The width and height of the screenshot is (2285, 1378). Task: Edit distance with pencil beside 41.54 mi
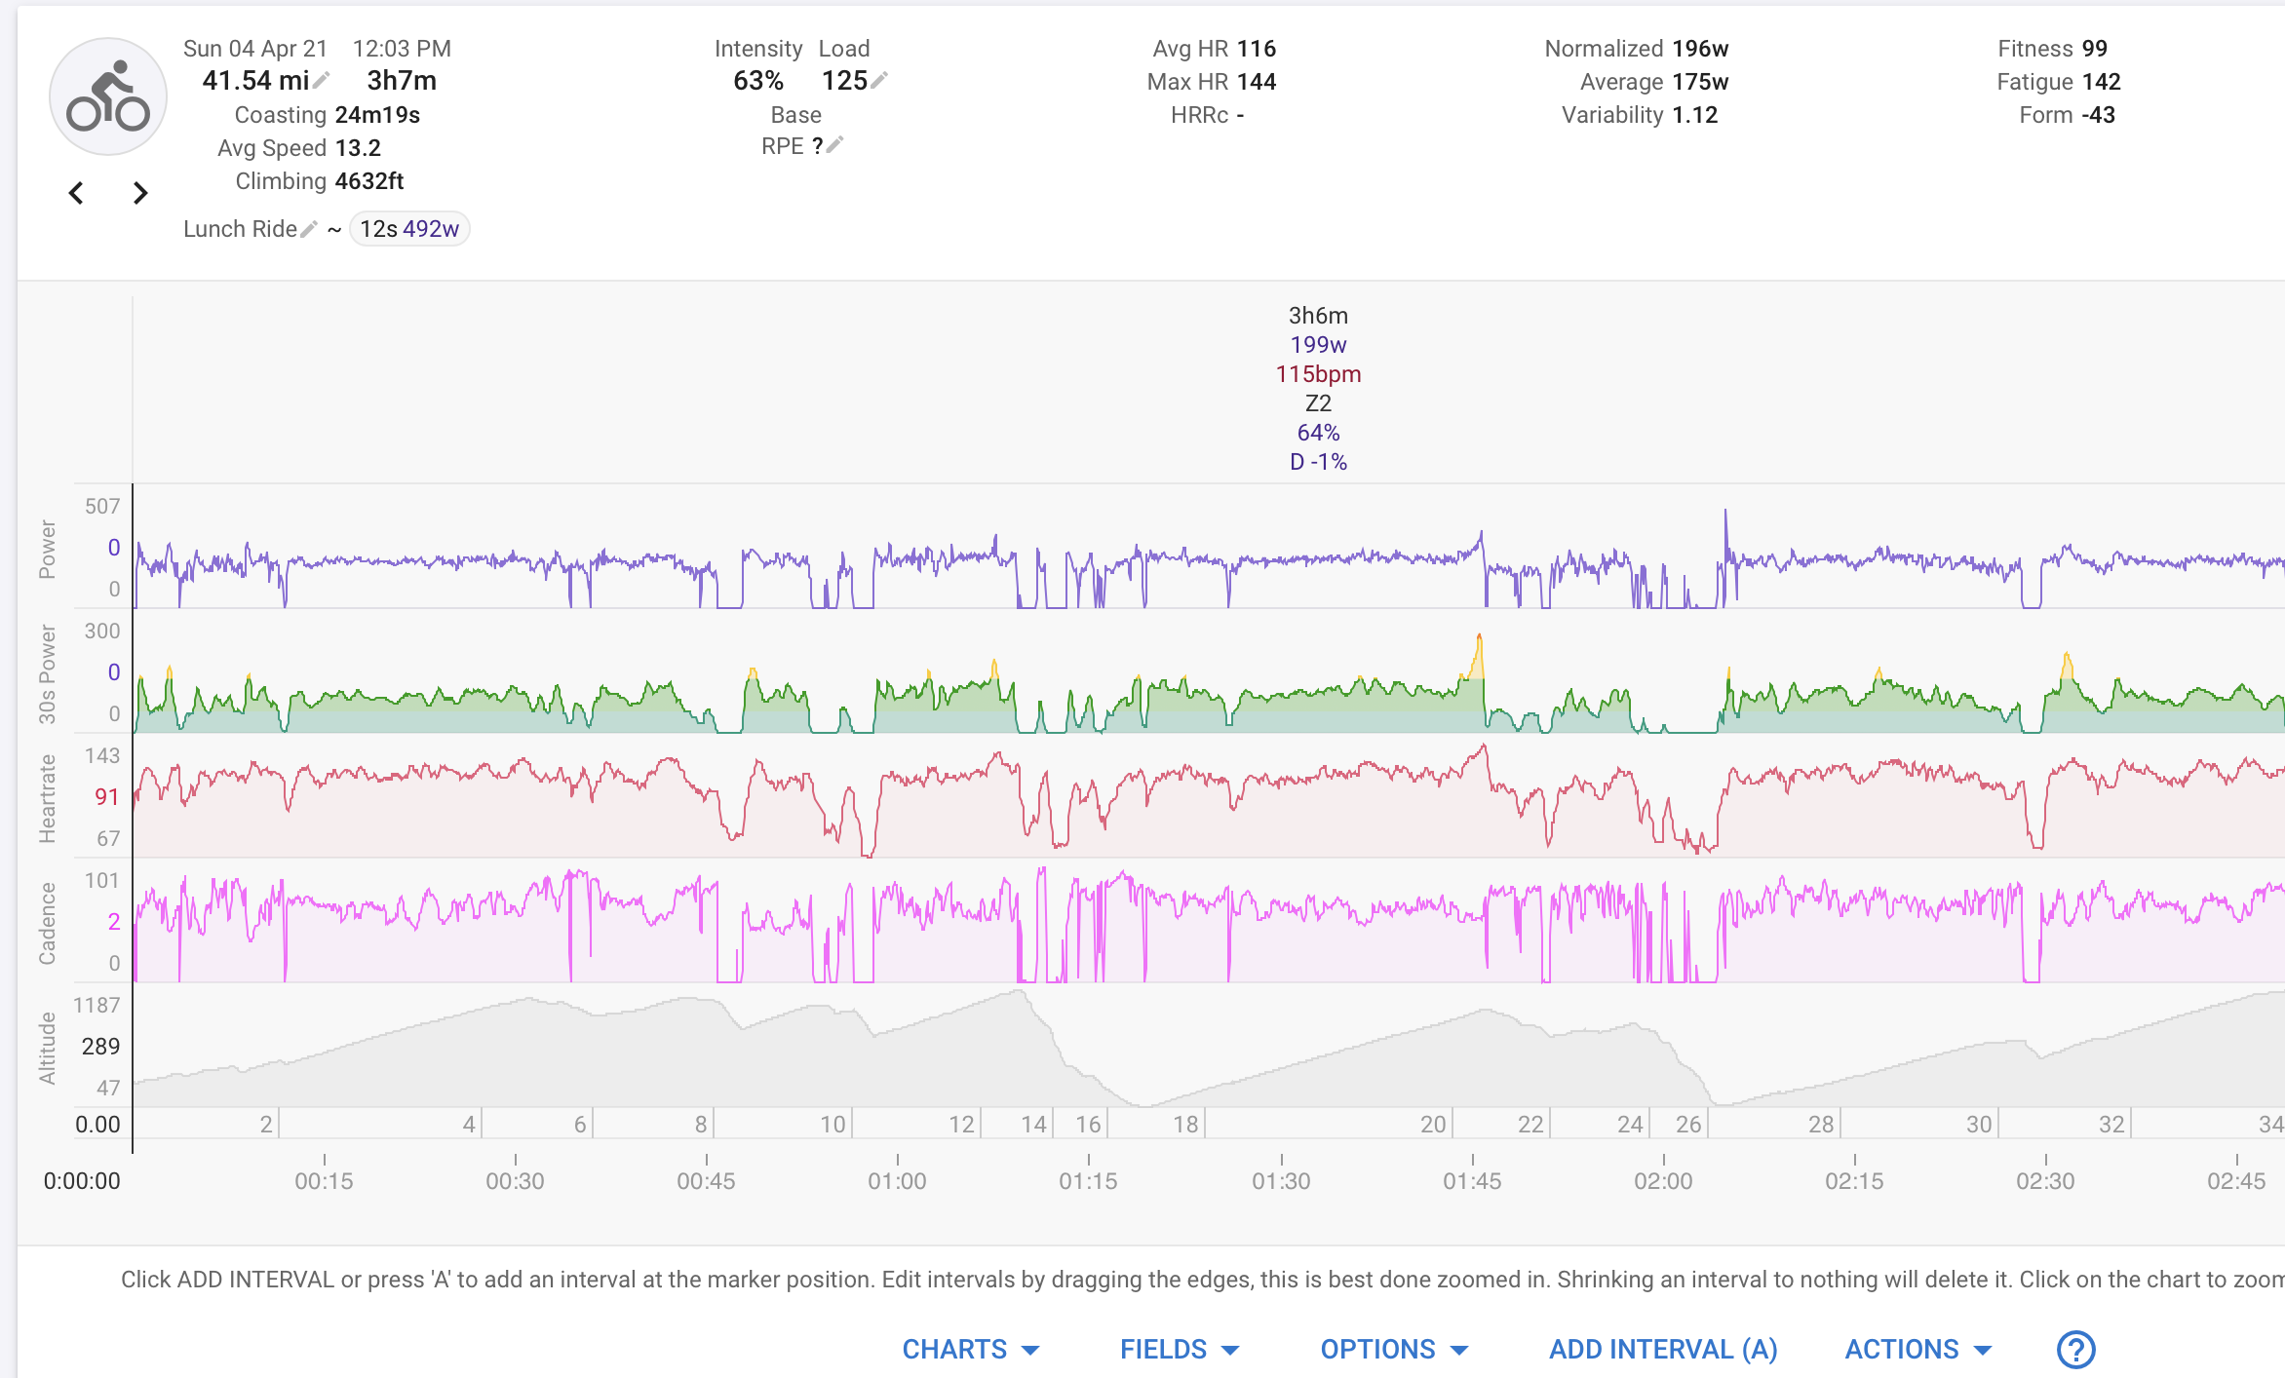point(322,80)
